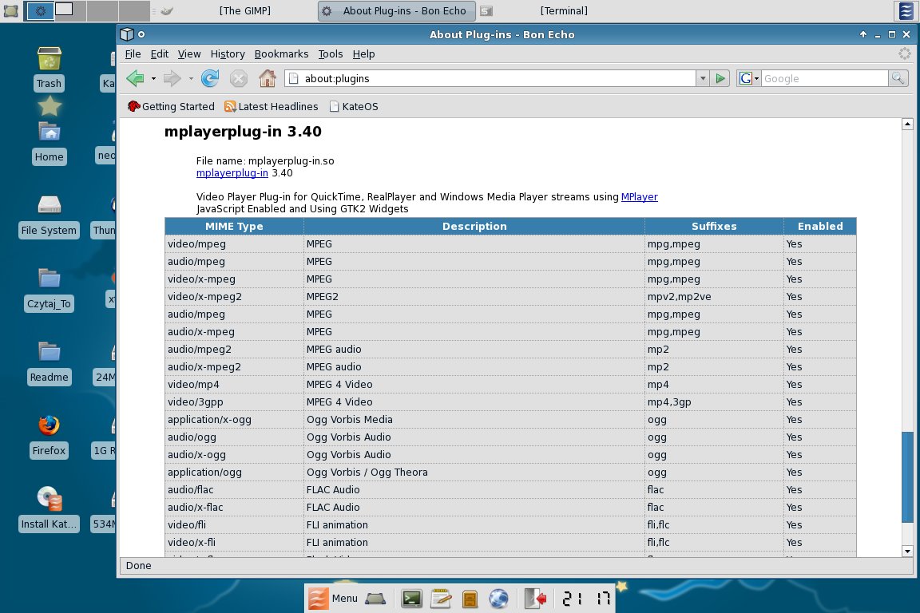Click into the Google search field
Viewport: 920px width, 613px height.
824,78
